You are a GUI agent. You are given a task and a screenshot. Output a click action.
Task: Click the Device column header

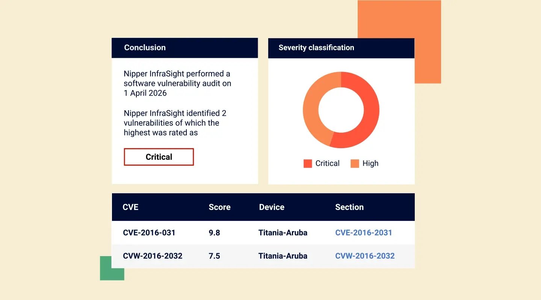[x=272, y=207]
